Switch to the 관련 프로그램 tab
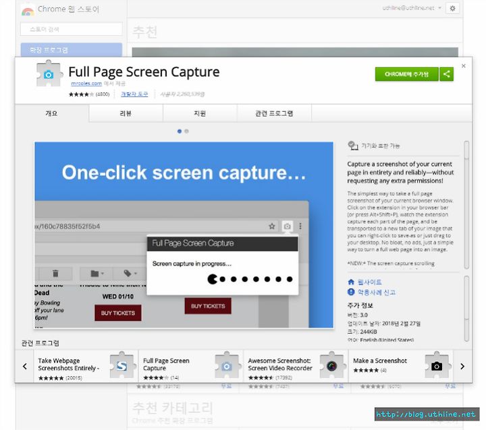486x430 pixels. tap(274, 113)
